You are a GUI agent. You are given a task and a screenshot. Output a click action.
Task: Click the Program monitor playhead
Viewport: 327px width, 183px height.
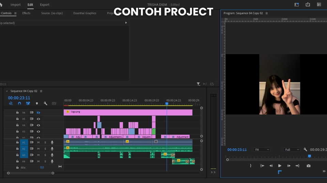(310, 156)
